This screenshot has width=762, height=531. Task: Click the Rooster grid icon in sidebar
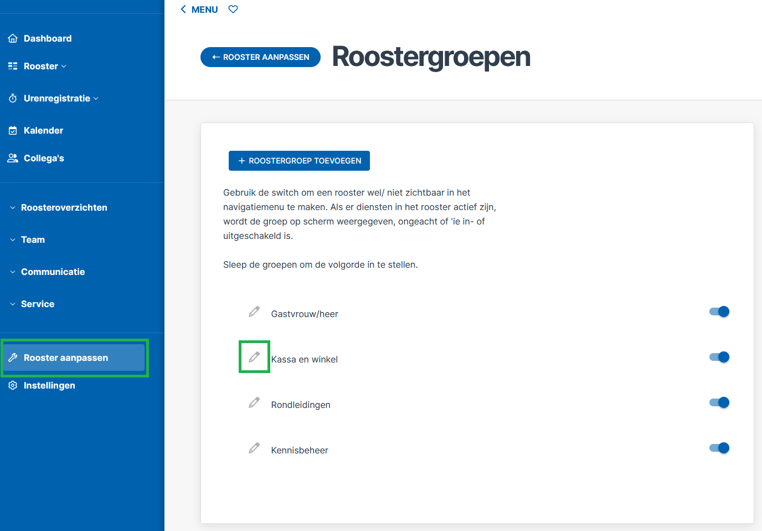coord(13,66)
